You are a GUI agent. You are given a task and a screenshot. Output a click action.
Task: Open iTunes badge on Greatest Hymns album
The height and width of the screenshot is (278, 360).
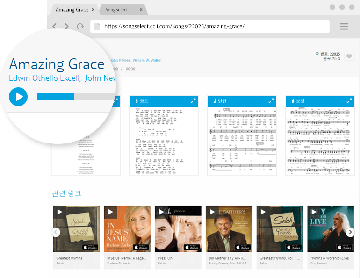point(90,247)
